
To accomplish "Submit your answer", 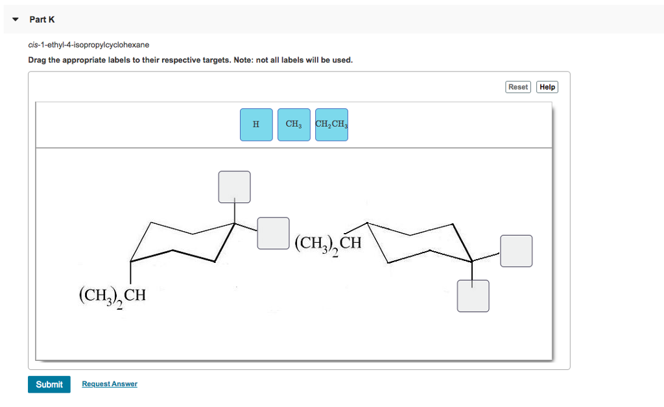I will click(x=49, y=384).
